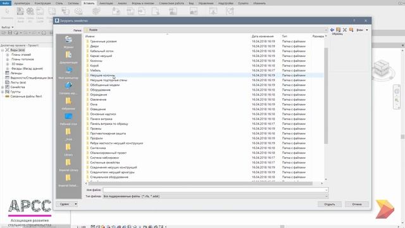The height and width of the screenshot is (228, 405).
Task: Click in the Имя файла text field
Action: pos(213,190)
